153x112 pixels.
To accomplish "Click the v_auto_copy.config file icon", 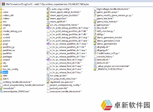I will (48, 9).
